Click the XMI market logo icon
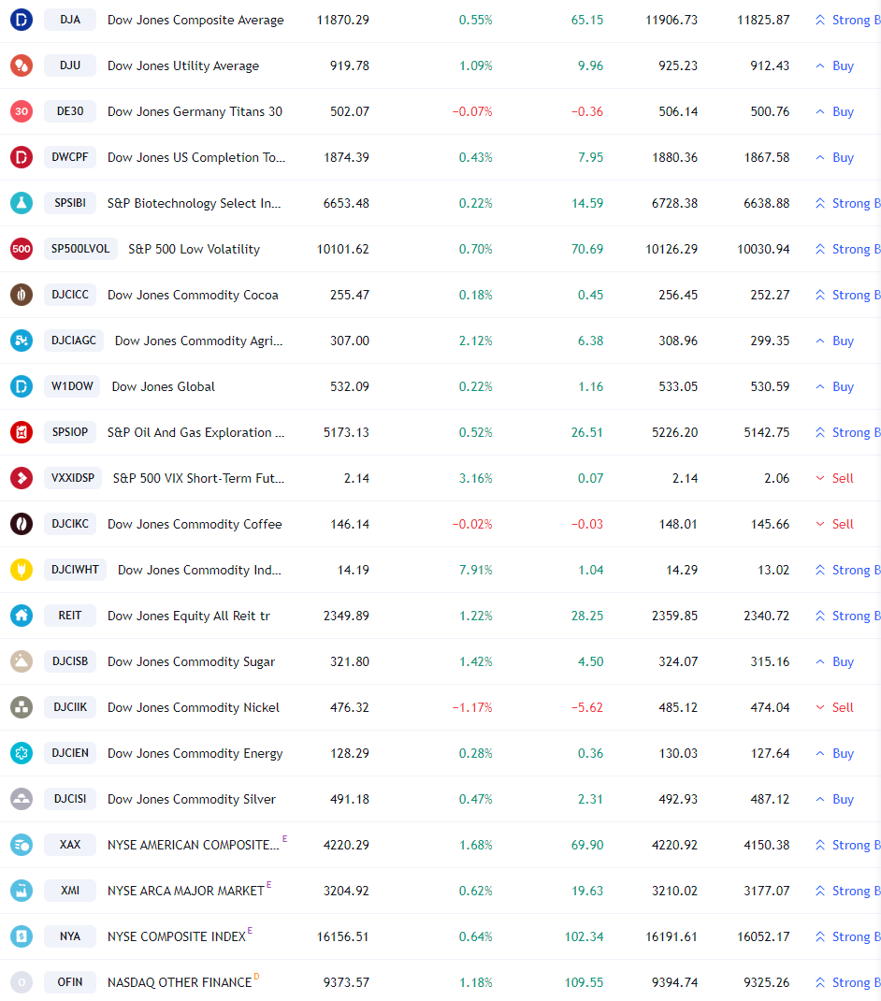 [22, 891]
